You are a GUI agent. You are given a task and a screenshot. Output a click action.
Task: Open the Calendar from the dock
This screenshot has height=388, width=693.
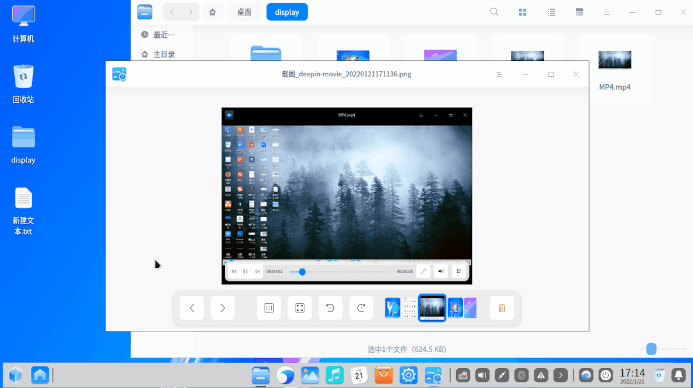(x=359, y=376)
